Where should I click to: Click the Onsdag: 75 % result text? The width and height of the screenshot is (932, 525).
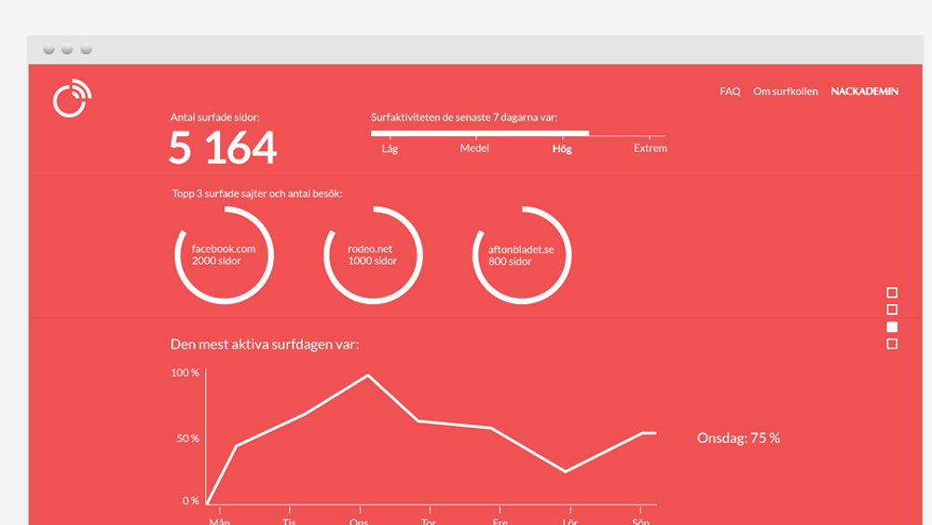[x=738, y=437]
